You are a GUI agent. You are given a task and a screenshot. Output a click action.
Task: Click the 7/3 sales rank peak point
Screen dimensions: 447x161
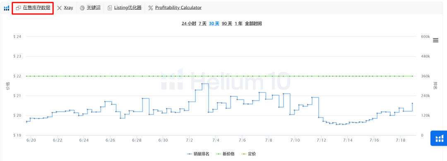[x=202, y=84]
